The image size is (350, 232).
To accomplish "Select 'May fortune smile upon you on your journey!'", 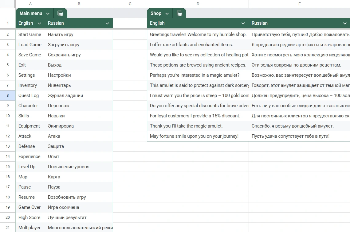I will pyautogui.click(x=198, y=136).
